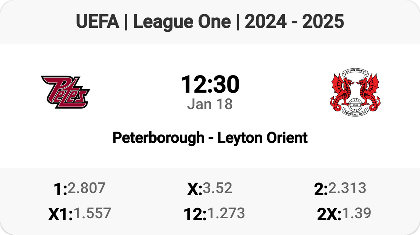Click the bold "2X:" market label
The height and width of the screenshot is (235, 420).
(x=329, y=214)
